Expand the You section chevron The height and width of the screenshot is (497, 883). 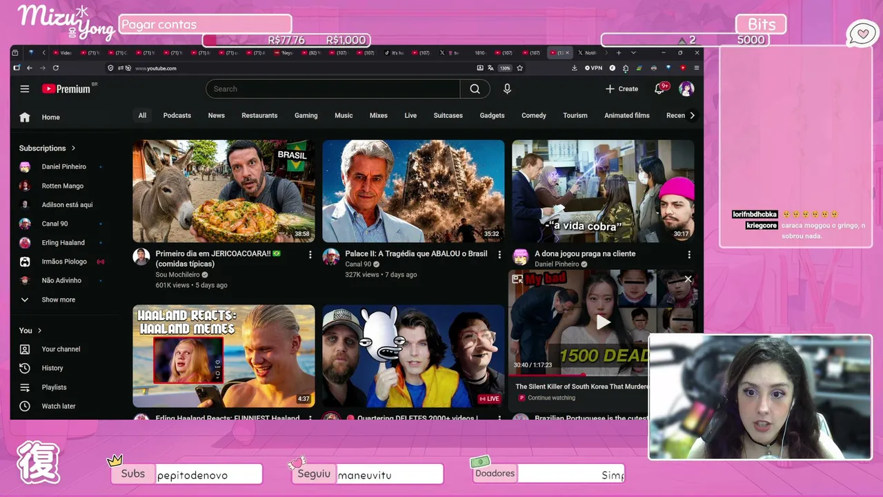click(39, 331)
